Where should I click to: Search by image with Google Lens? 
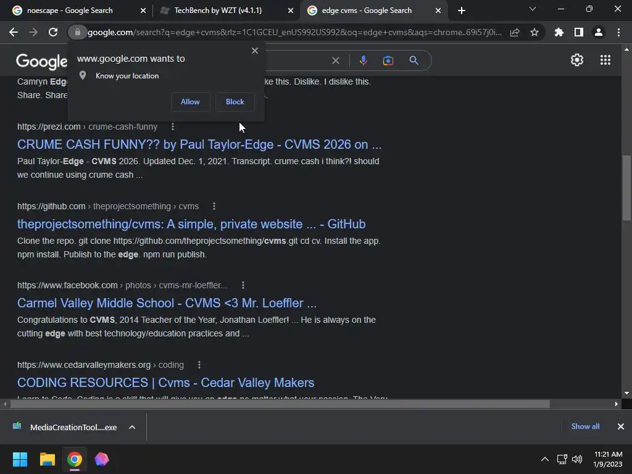point(388,60)
